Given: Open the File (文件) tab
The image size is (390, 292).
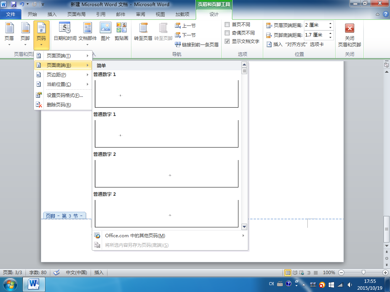Looking at the screenshot, I should coord(10,14).
